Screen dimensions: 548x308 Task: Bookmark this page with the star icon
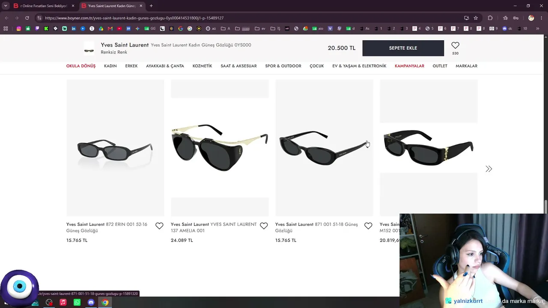pos(476,18)
